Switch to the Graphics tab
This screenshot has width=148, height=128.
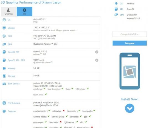pos(9,11)
